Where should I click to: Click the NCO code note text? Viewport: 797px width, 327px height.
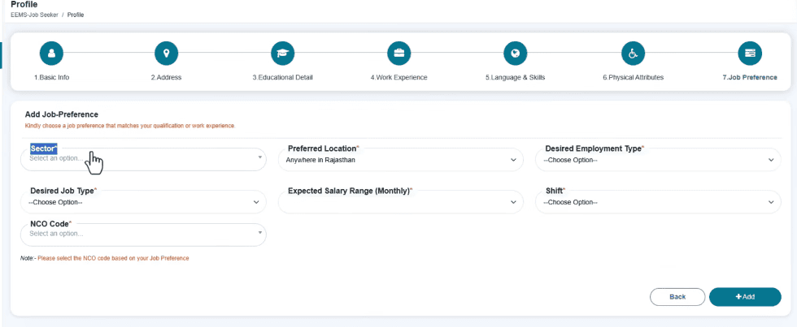coord(105,258)
